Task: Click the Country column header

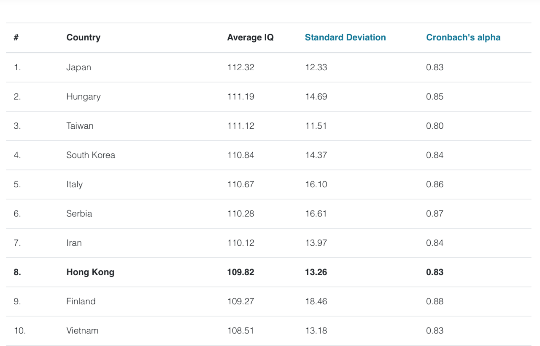Action: point(83,37)
